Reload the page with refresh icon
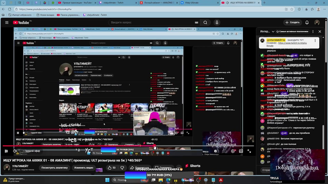Image resolution: width=328 pixels, height=184 pixels. (10, 9)
